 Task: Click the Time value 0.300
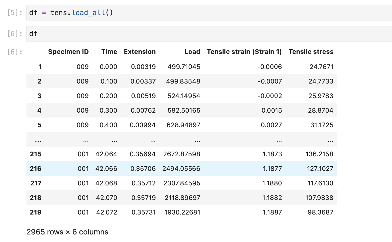109,110
